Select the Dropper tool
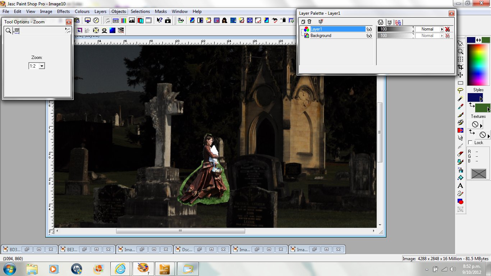The width and height of the screenshot is (491, 276). [460, 107]
